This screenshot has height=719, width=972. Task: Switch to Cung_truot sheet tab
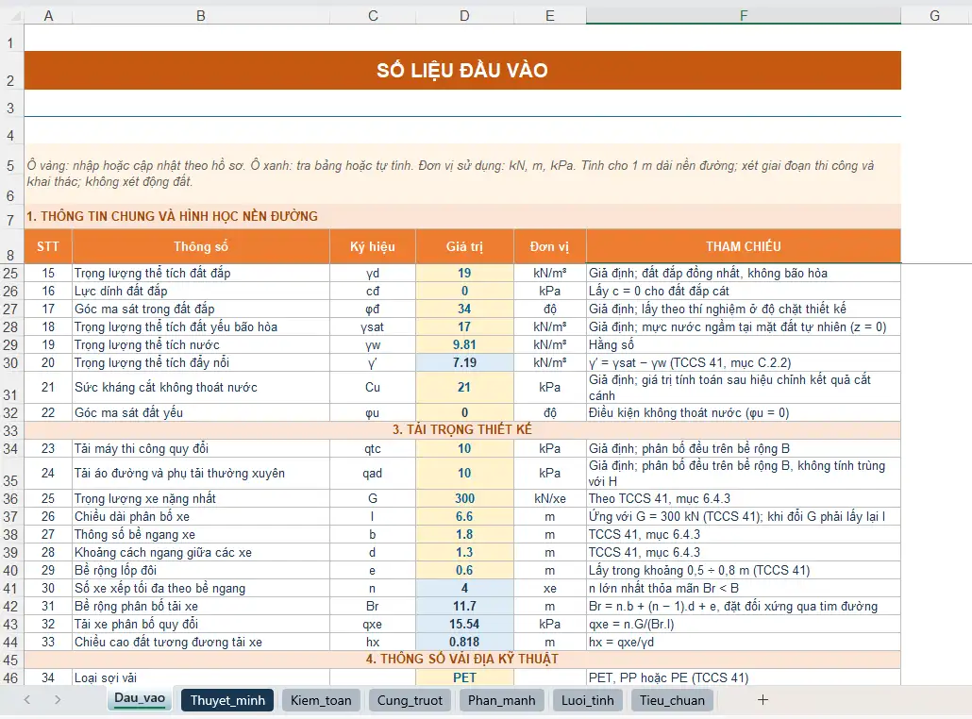tap(410, 700)
